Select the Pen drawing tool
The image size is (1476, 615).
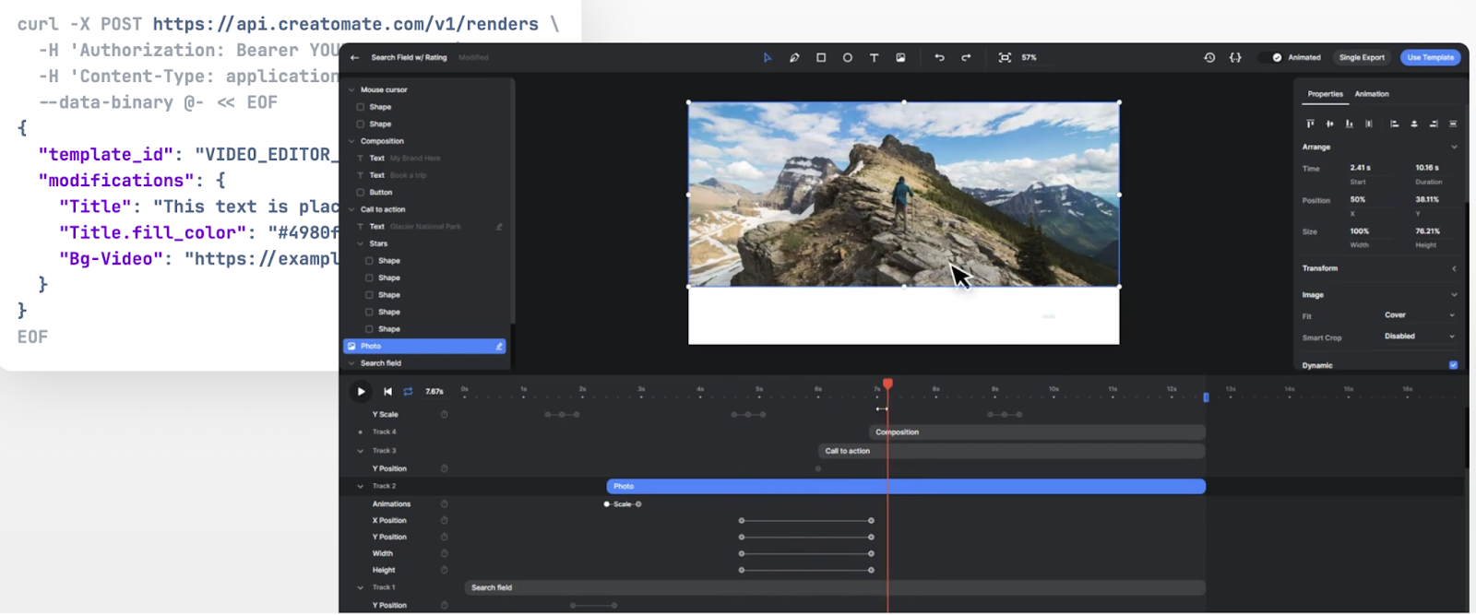pos(794,57)
